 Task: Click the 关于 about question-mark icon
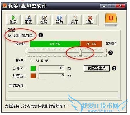[75, 18]
